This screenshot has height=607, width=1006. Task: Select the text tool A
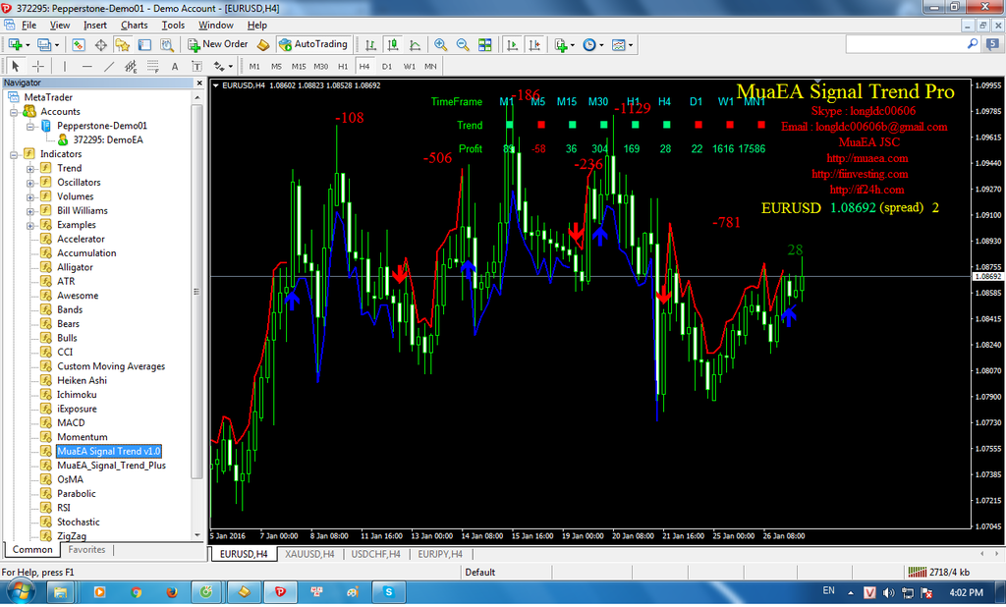point(175,66)
